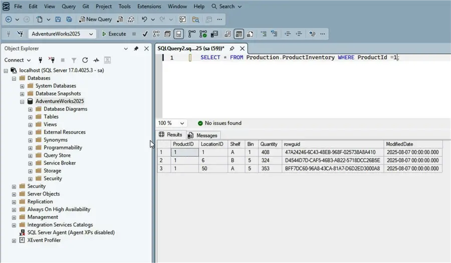Click the Parse checkmark icon
The image size is (451, 263).
tap(145, 34)
